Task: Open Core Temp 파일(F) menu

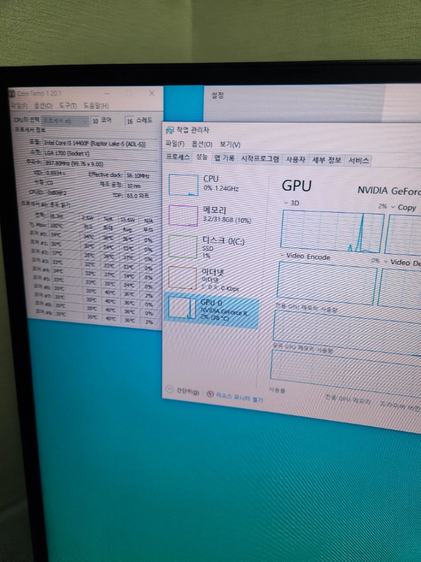Action: click(x=19, y=106)
